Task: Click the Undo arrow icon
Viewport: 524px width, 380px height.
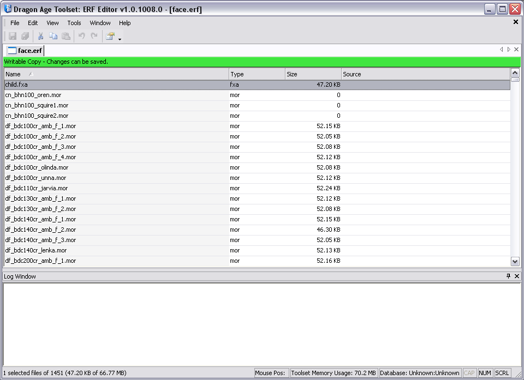Action: point(81,37)
